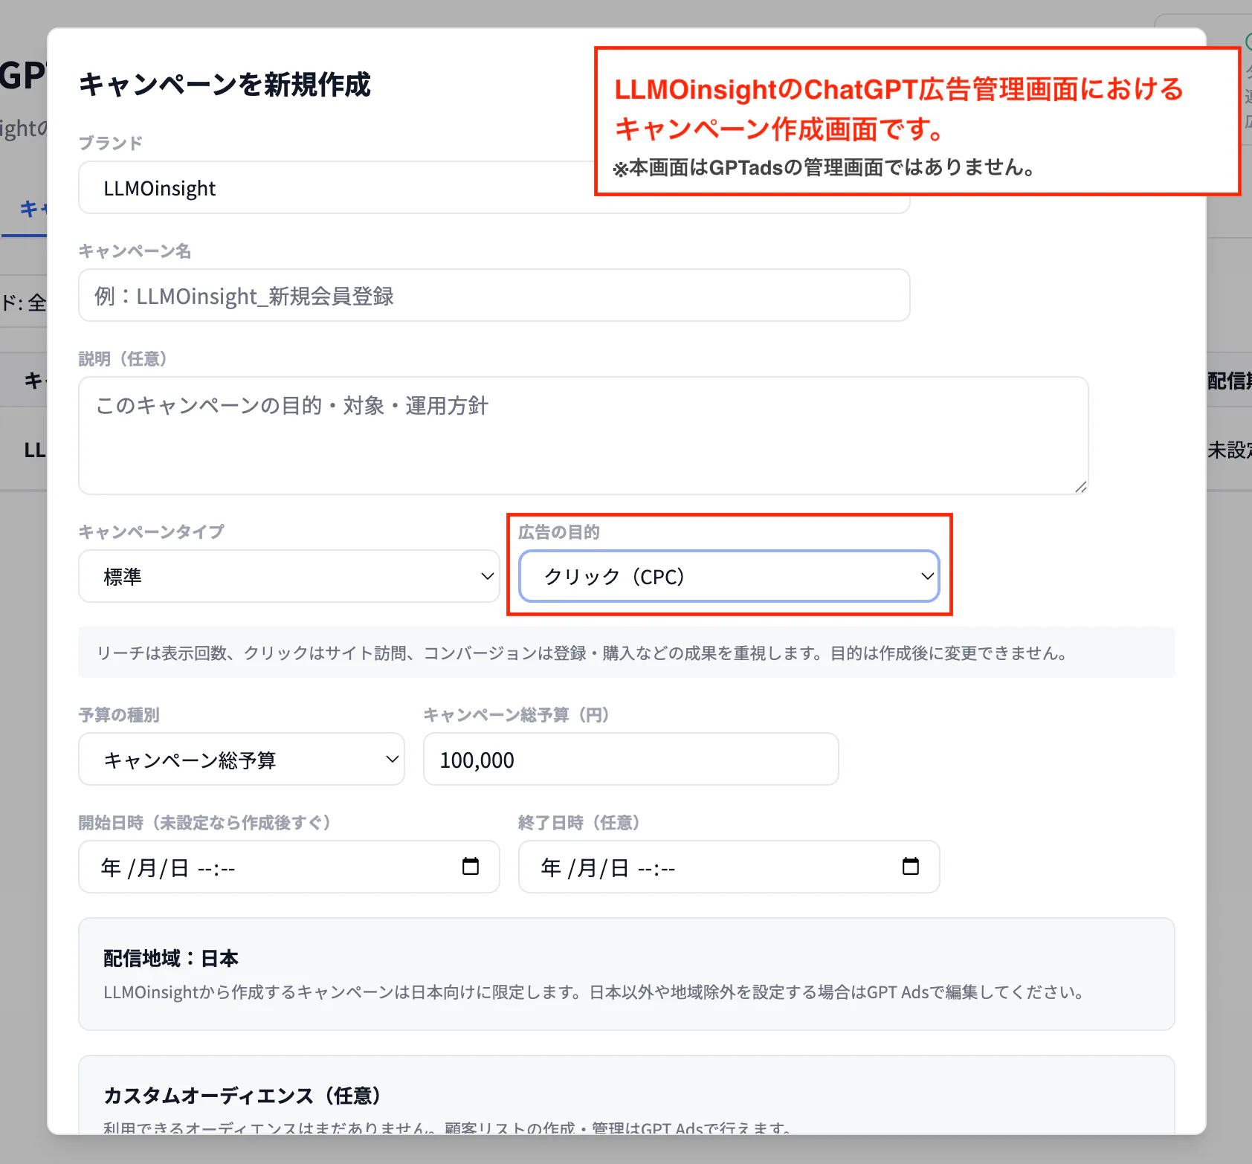
Task: Click the LLMOinsightから作成するキャンペーン description text
Action: [x=594, y=992]
